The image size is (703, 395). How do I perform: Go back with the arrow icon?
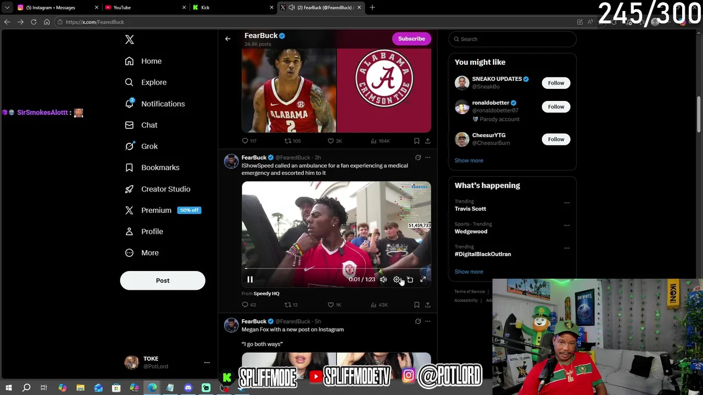[228, 39]
